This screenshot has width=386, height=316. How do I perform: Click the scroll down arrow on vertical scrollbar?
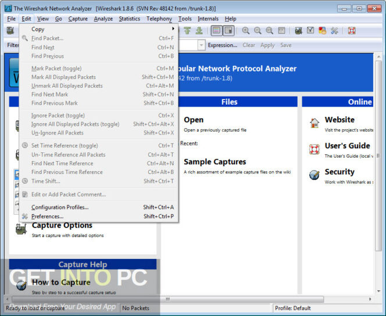click(x=378, y=291)
